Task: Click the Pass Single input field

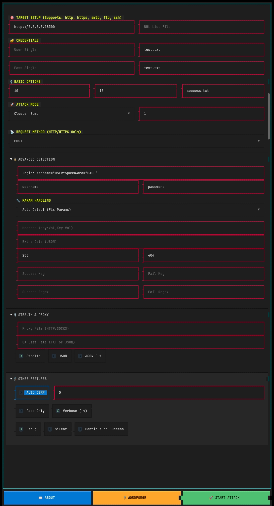Action: [x=72, y=68]
